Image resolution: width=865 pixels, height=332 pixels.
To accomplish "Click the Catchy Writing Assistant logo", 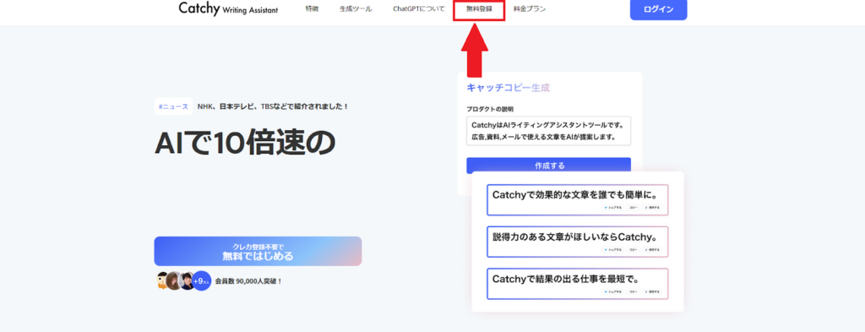I will [228, 9].
